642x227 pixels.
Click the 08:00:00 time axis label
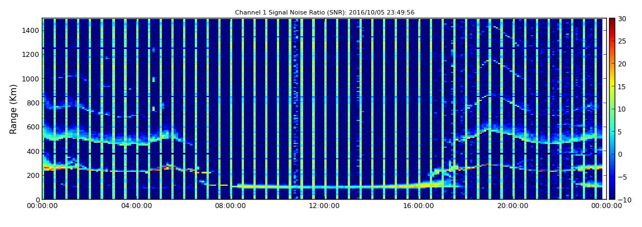[x=230, y=206]
